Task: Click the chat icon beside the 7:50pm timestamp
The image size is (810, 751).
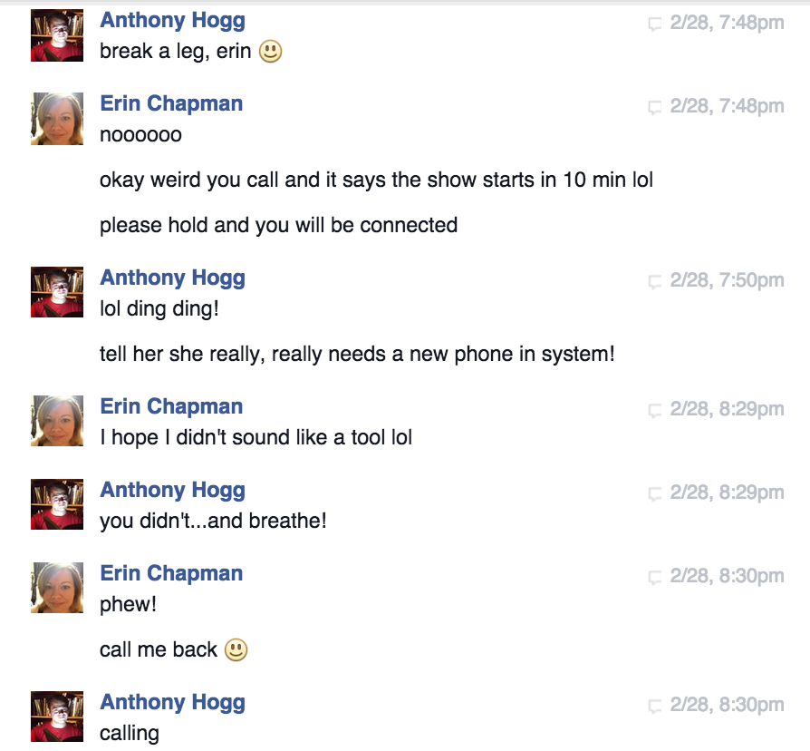Action: tap(654, 281)
